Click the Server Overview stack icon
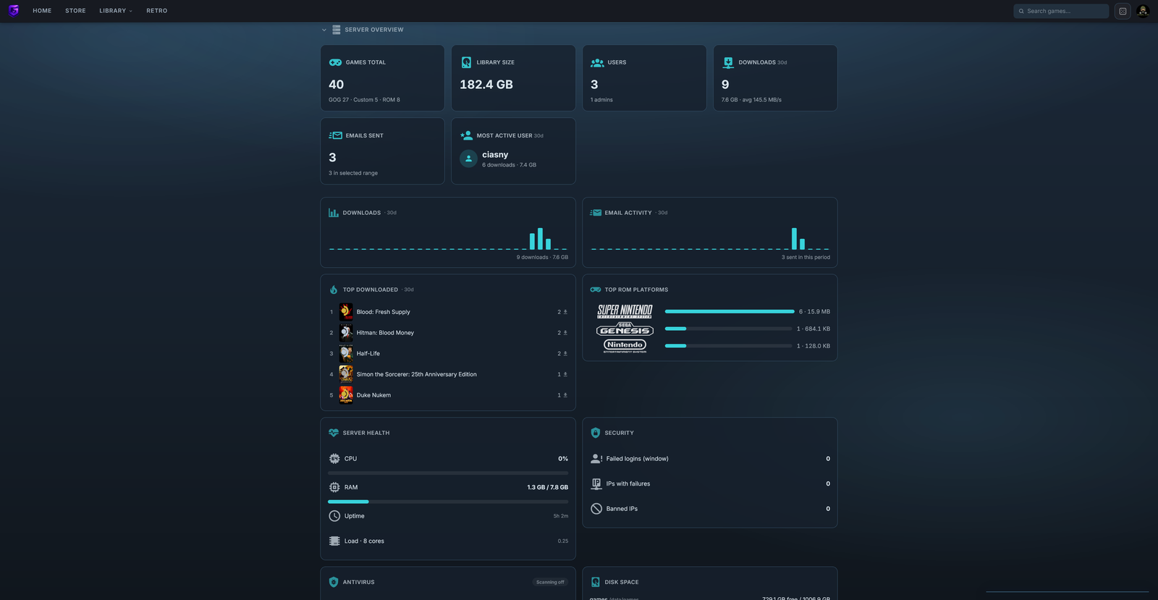This screenshot has width=1158, height=600. 337,30
